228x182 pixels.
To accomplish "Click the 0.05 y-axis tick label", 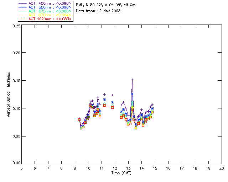I will click(16, 136).
